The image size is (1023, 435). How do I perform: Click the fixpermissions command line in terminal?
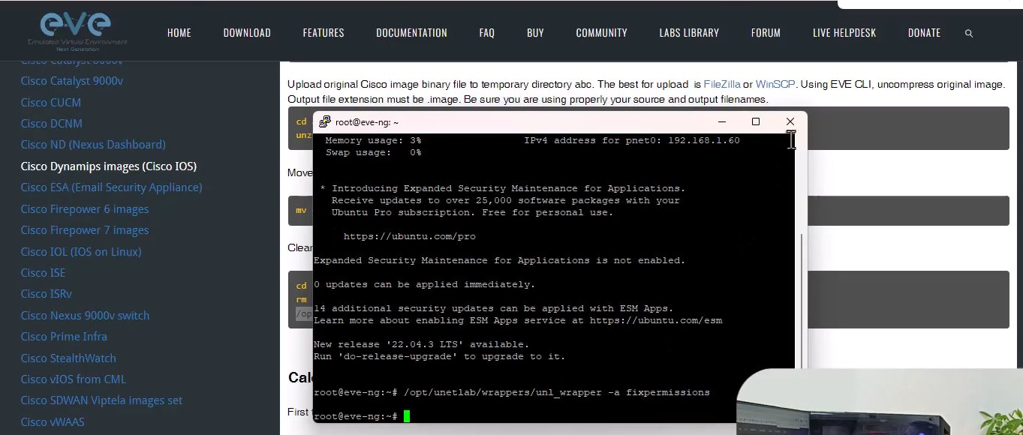pyautogui.click(x=511, y=392)
